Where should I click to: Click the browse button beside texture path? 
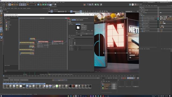92,31
